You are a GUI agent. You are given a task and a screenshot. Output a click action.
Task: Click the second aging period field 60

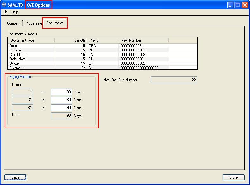tap(61, 100)
